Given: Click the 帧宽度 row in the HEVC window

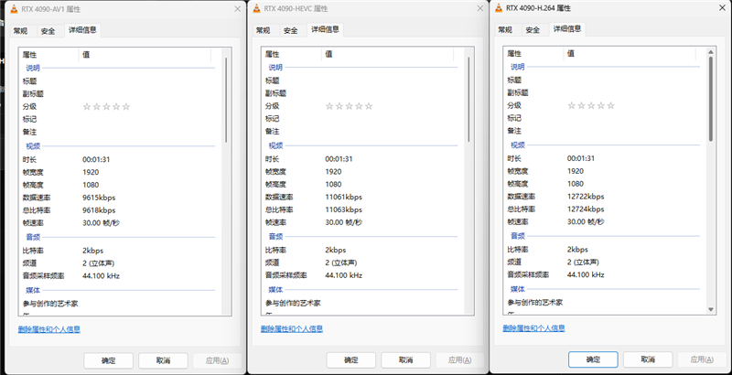Looking at the screenshot, I should click(363, 172).
